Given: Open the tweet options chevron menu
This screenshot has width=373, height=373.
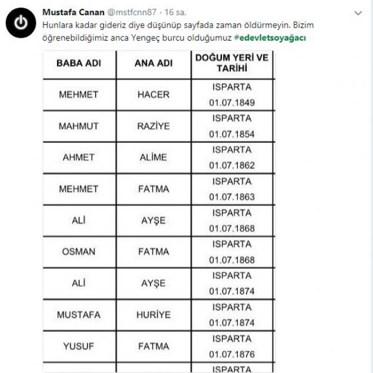Looking at the screenshot, I should [359, 12].
